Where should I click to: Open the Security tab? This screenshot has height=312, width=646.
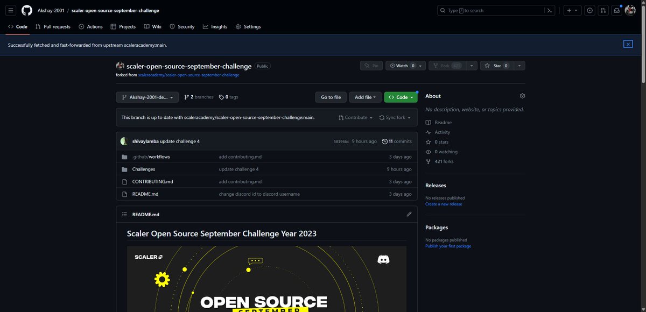click(182, 26)
